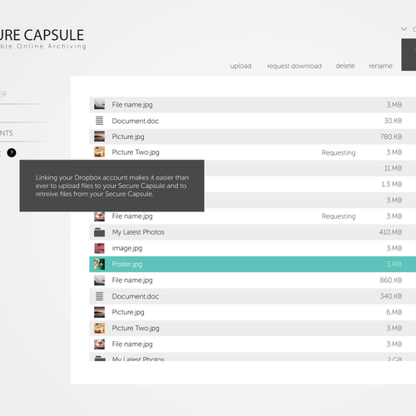Select the document icon for the 340 KB Document.doc

pos(99,296)
